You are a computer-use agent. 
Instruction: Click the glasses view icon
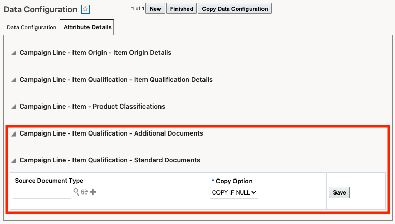tap(84, 192)
